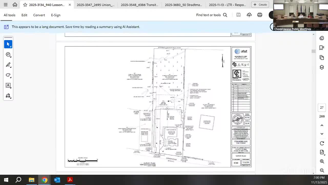This screenshot has width=328, height=185.
Task: Click the AI Assistant summary banner text
Action: [76, 27]
